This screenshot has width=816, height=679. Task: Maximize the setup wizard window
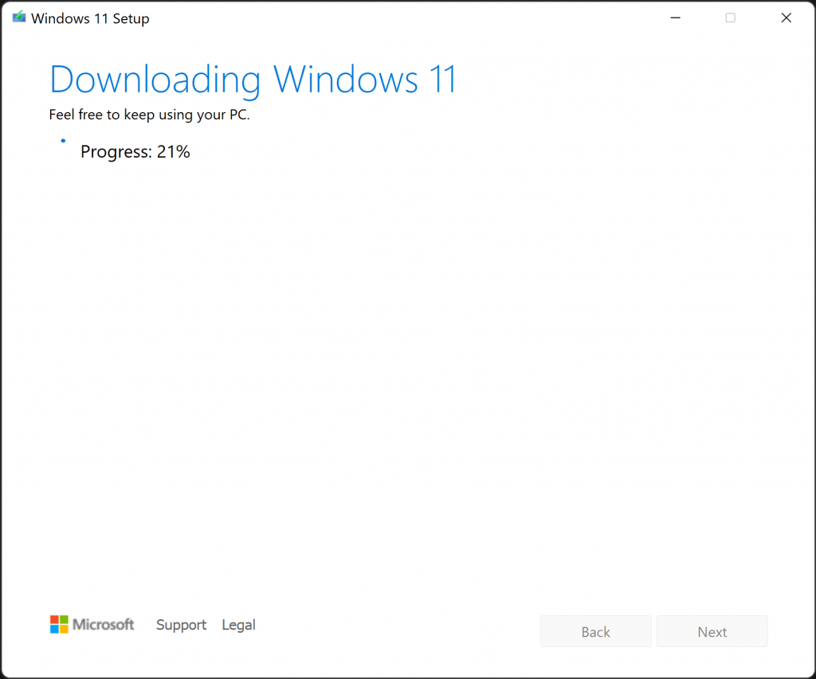(730, 18)
